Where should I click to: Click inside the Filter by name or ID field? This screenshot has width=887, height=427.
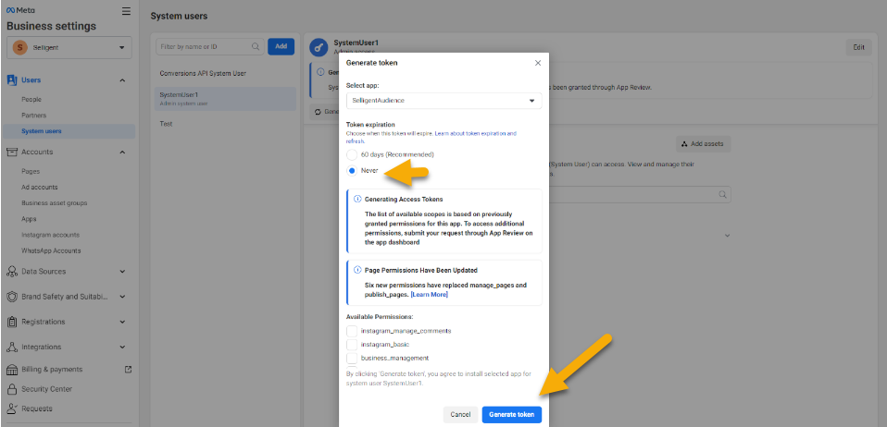[202, 45]
